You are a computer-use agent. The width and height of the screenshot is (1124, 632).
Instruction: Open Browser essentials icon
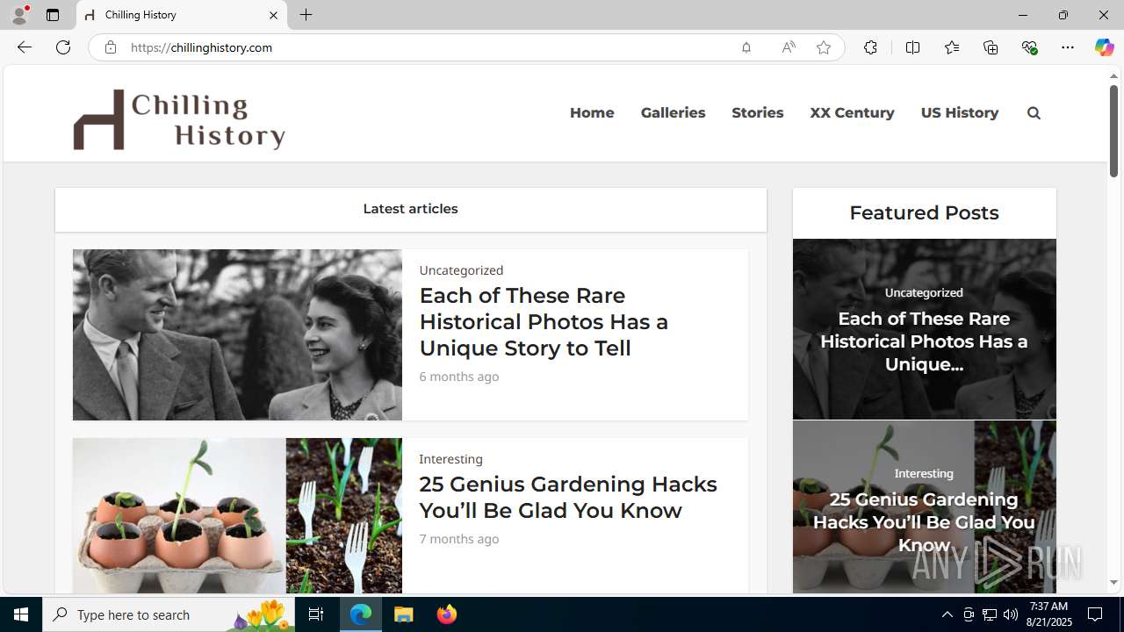click(1029, 47)
